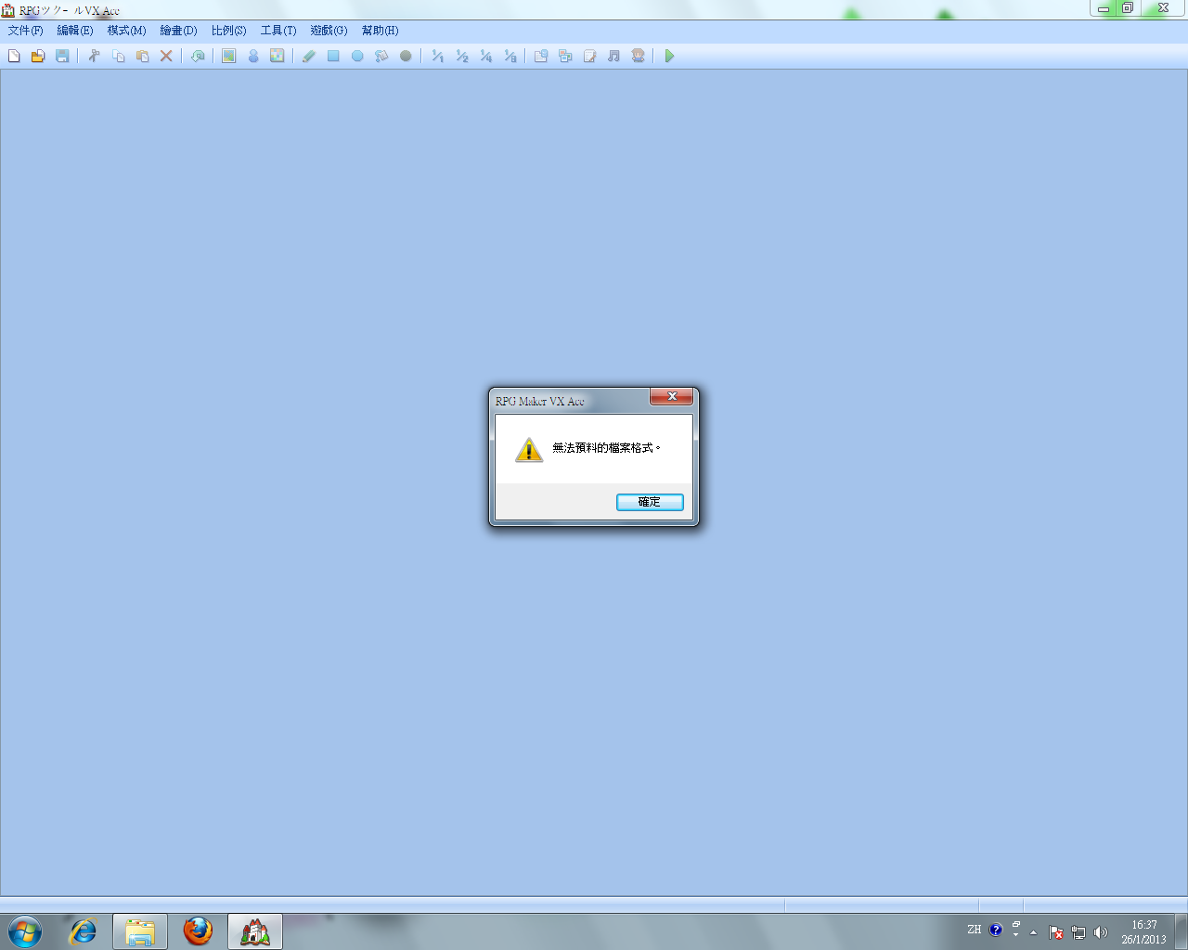Image resolution: width=1188 pixels, height=950 pixels.
Task: Open the 文件(F) menu
Action: coord(26,31)
